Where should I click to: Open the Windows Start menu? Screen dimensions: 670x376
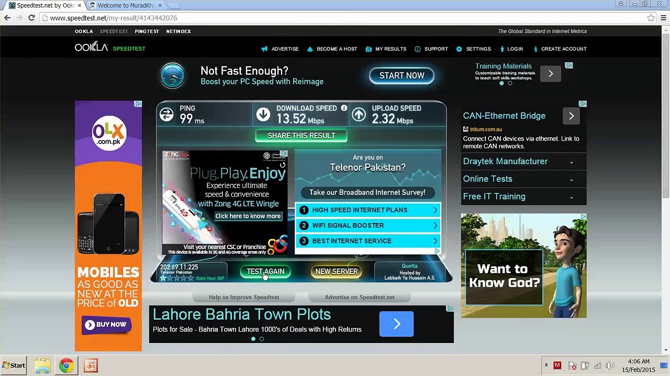13,366
